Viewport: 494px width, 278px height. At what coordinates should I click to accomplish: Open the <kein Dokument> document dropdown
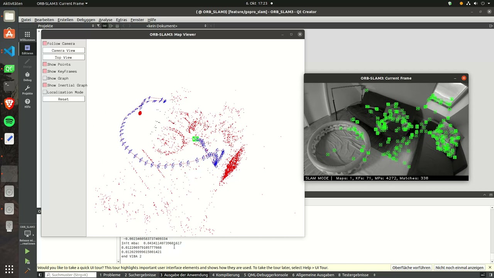point(176,26)
